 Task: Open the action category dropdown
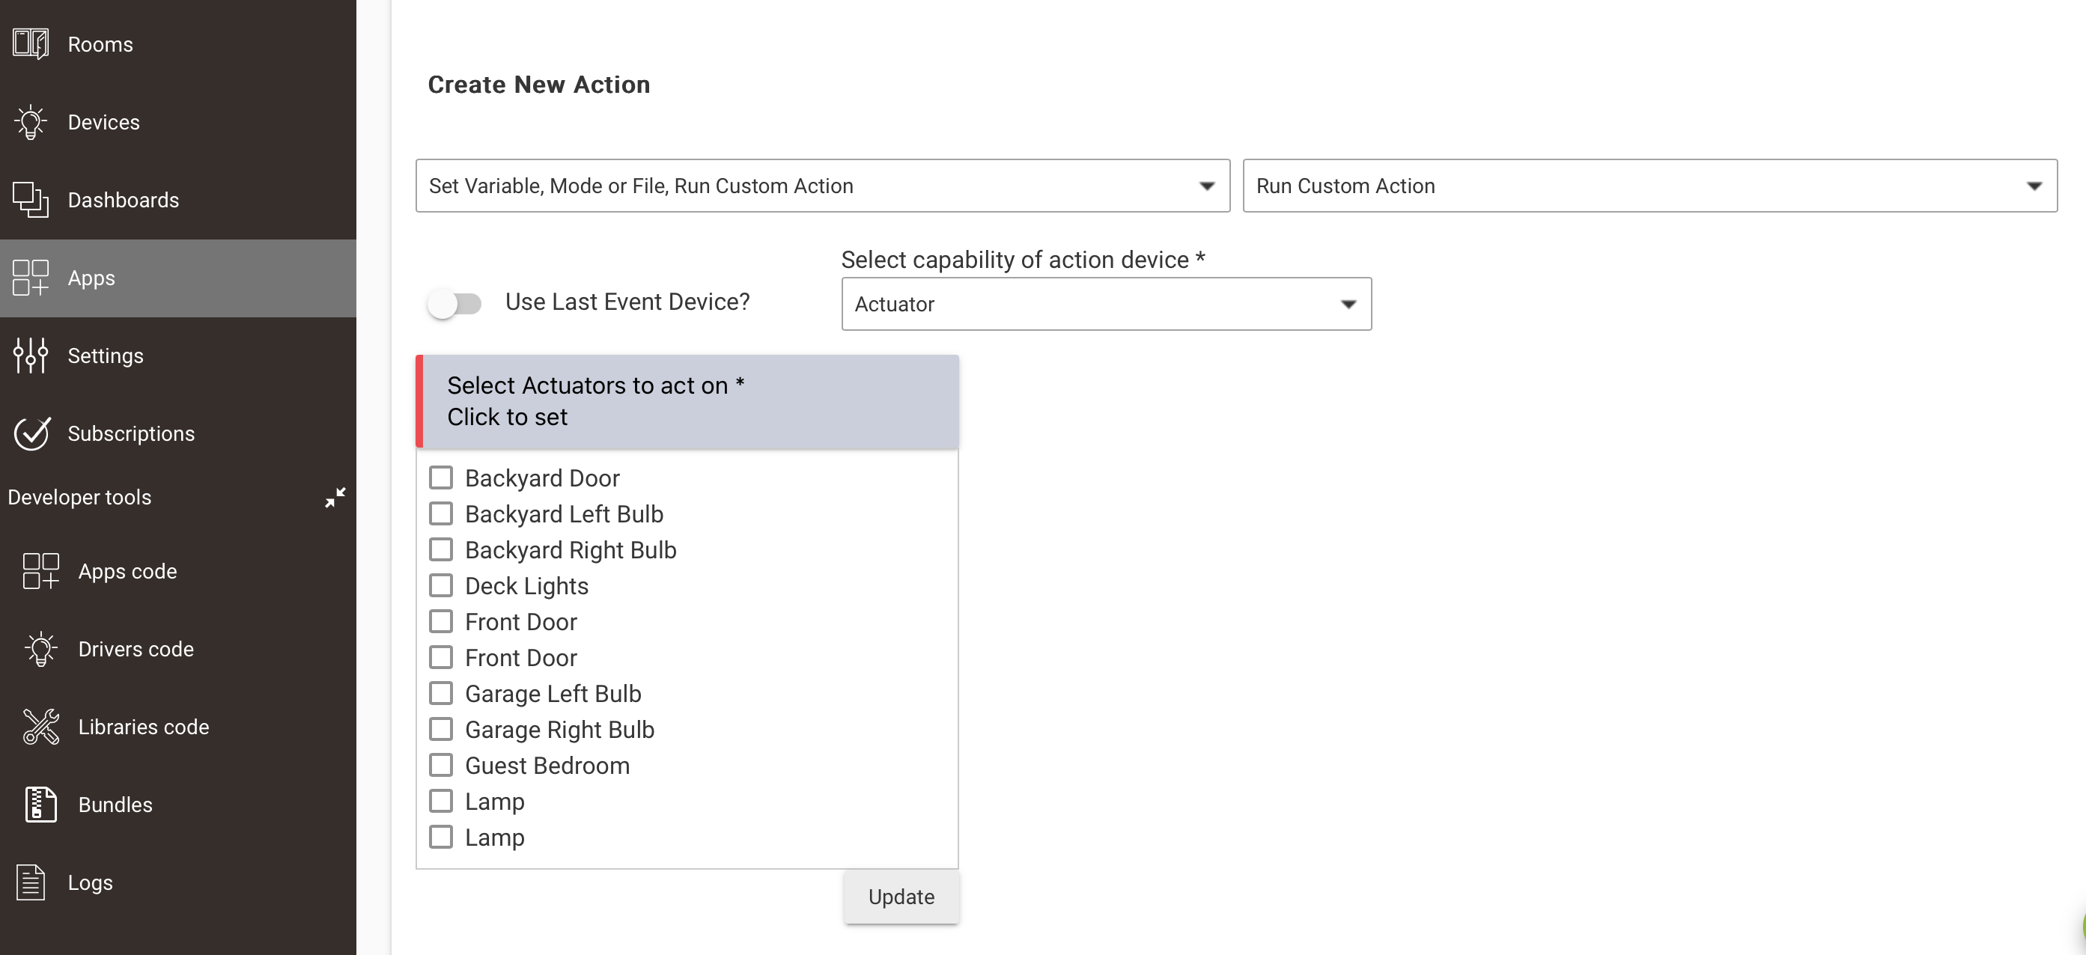coord(823,186)
